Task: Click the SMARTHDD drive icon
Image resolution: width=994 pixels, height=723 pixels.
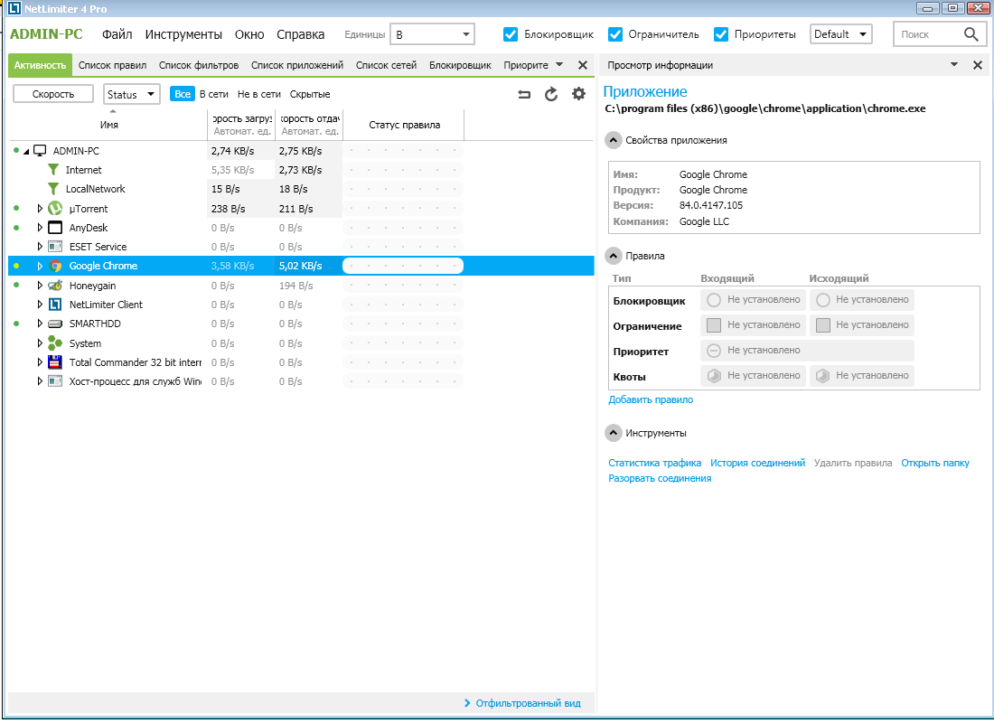Action: tap(55, 324)
